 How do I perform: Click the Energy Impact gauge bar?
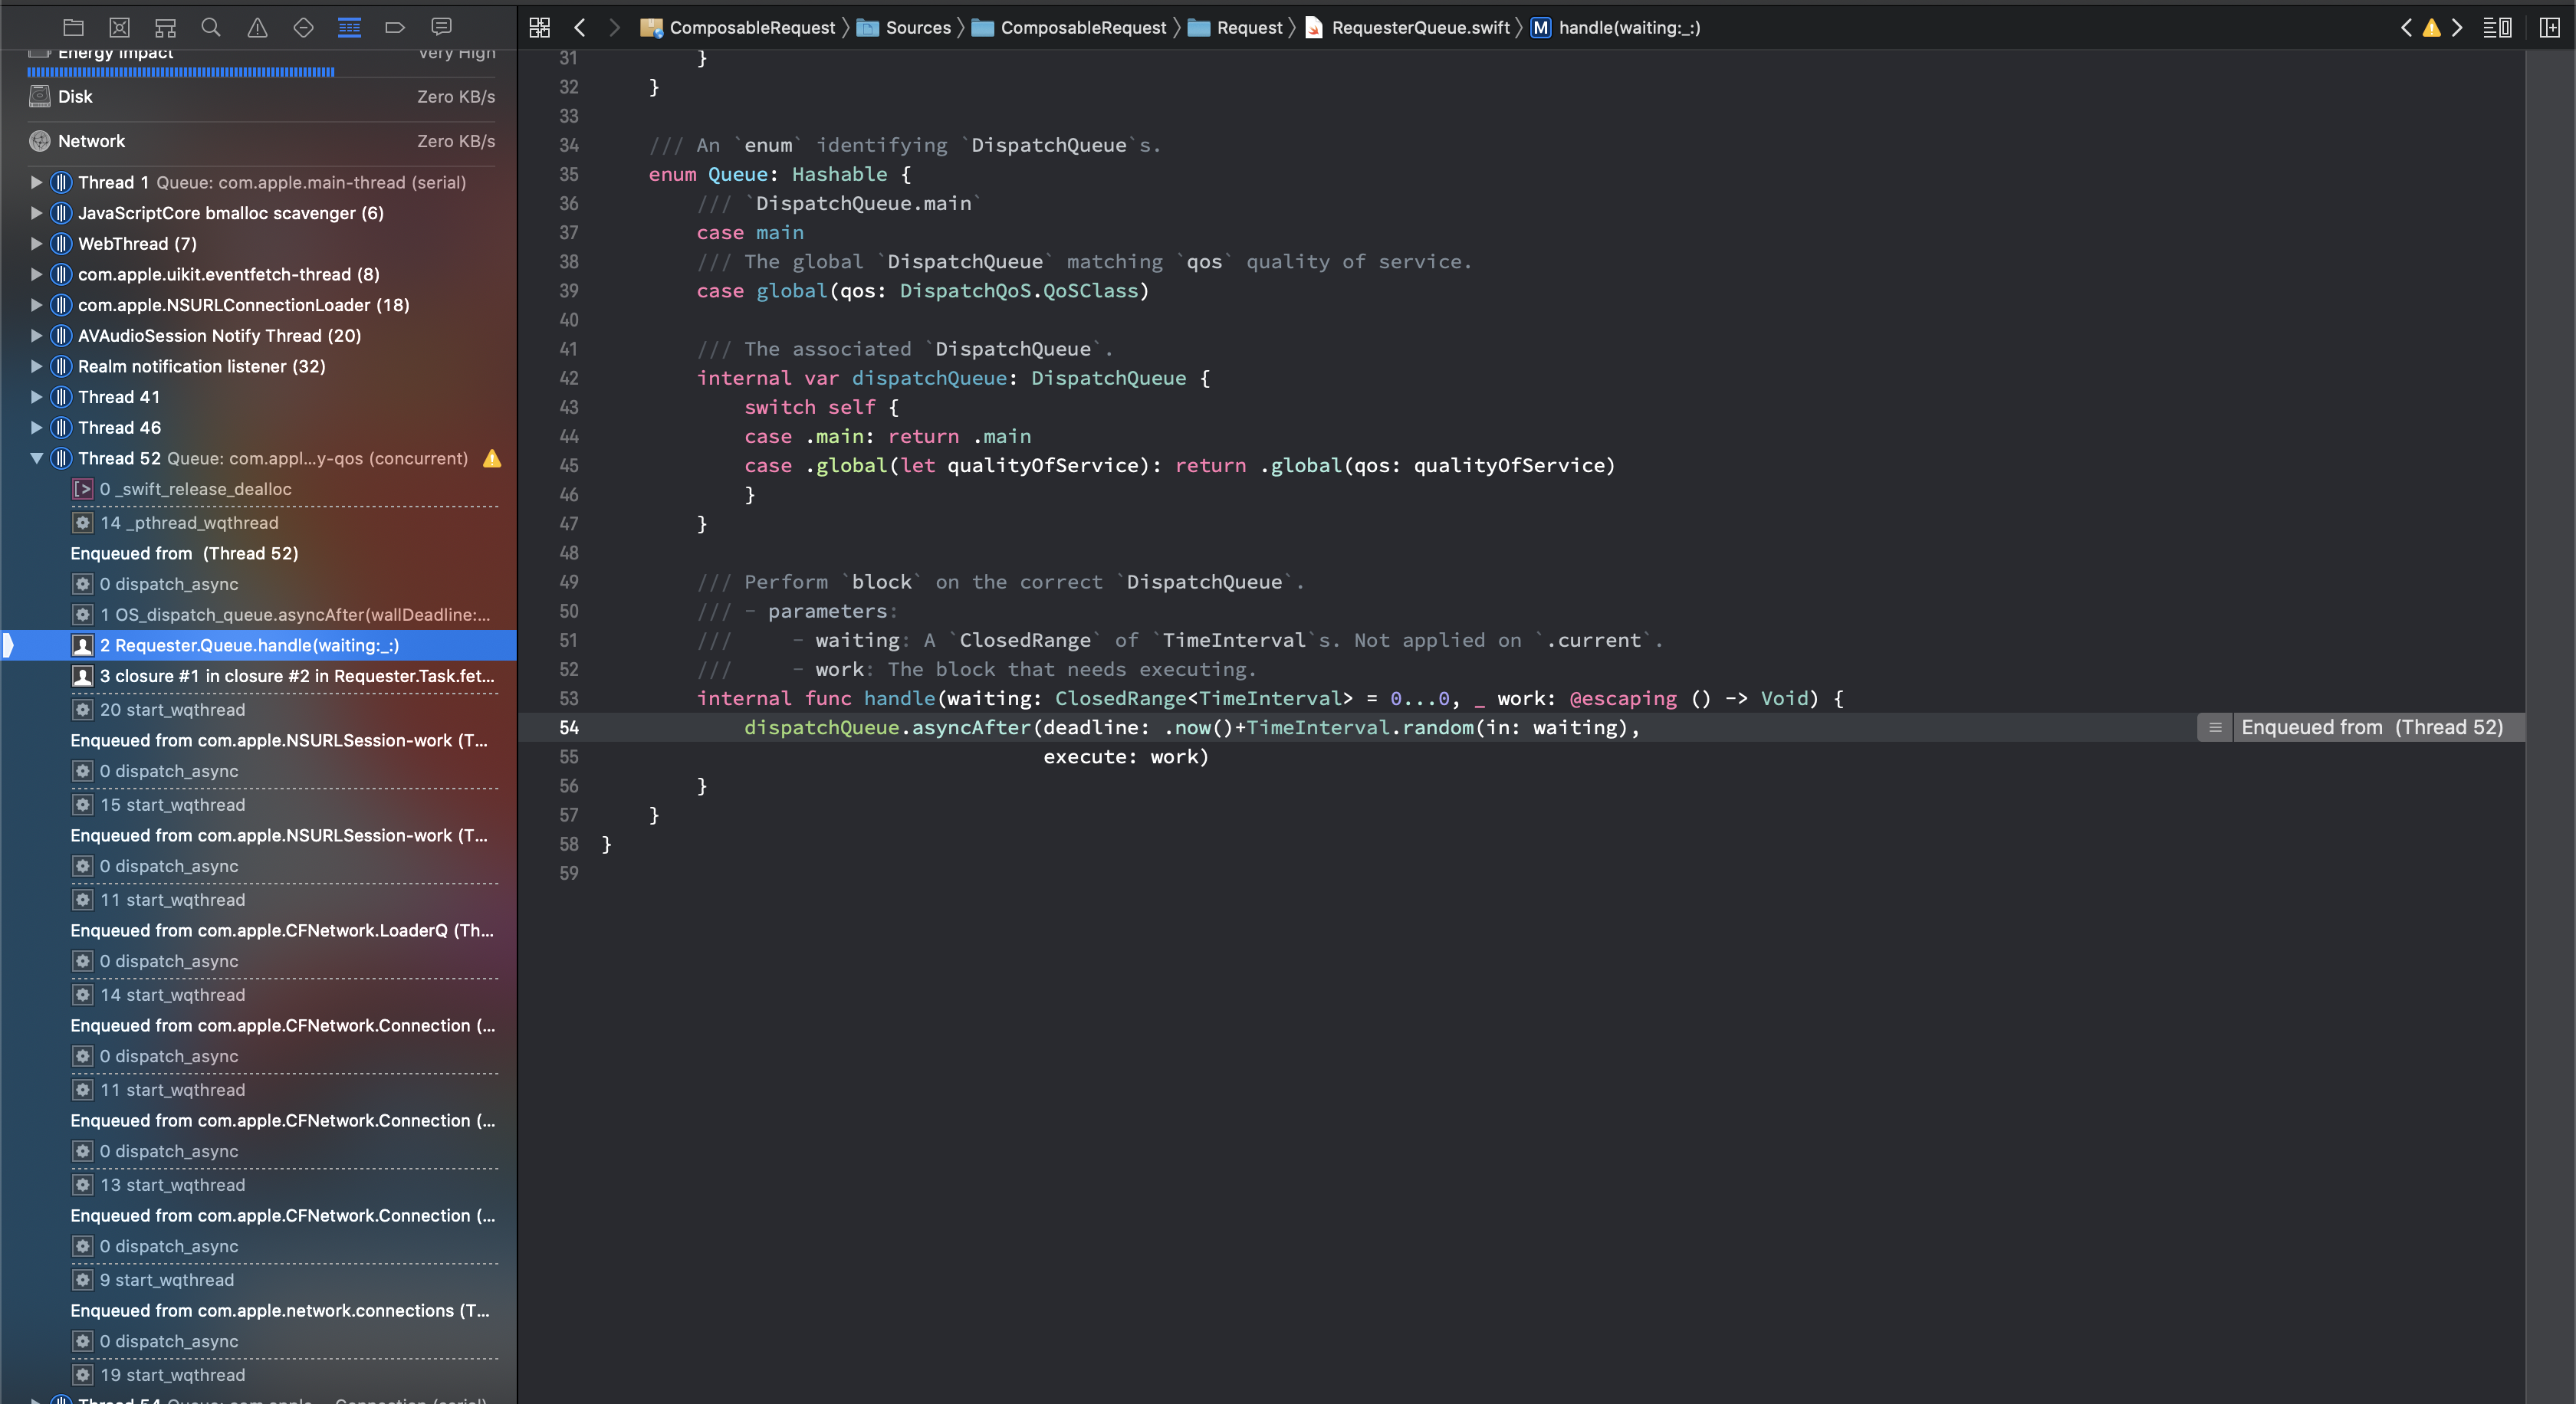click(181, 72)
